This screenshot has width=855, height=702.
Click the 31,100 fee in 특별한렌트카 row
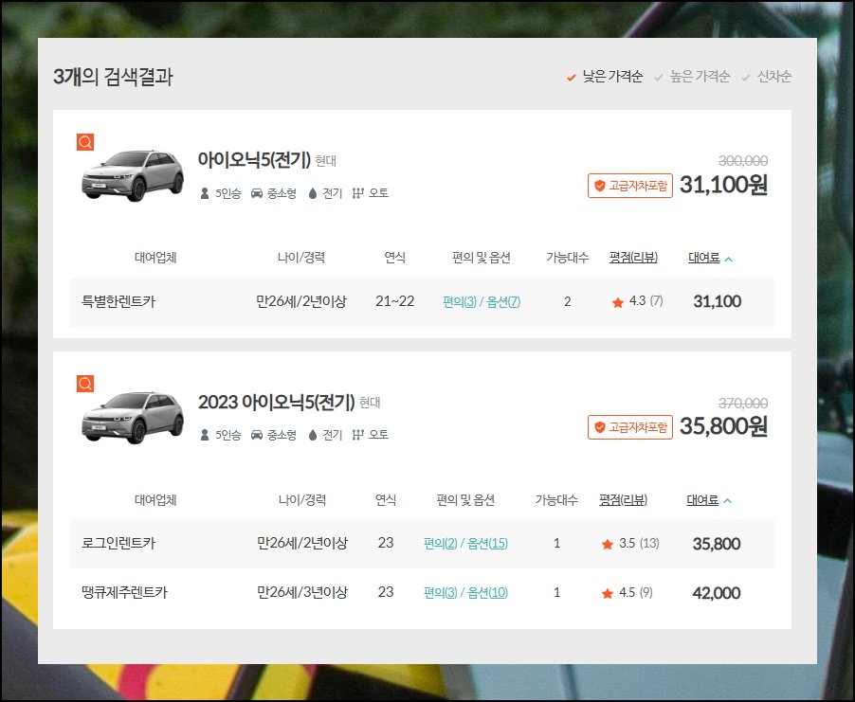point(717,301)
